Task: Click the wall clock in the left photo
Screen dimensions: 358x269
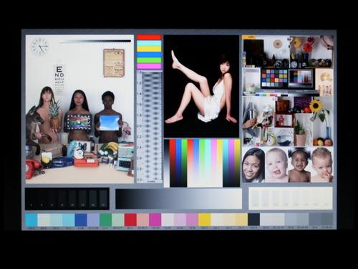Action: [40, 47]
